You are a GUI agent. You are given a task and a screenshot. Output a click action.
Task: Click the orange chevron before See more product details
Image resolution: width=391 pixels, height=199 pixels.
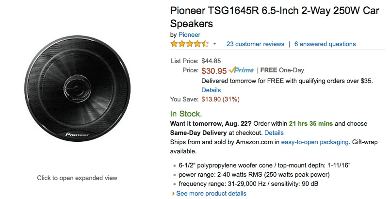[173, 194]
